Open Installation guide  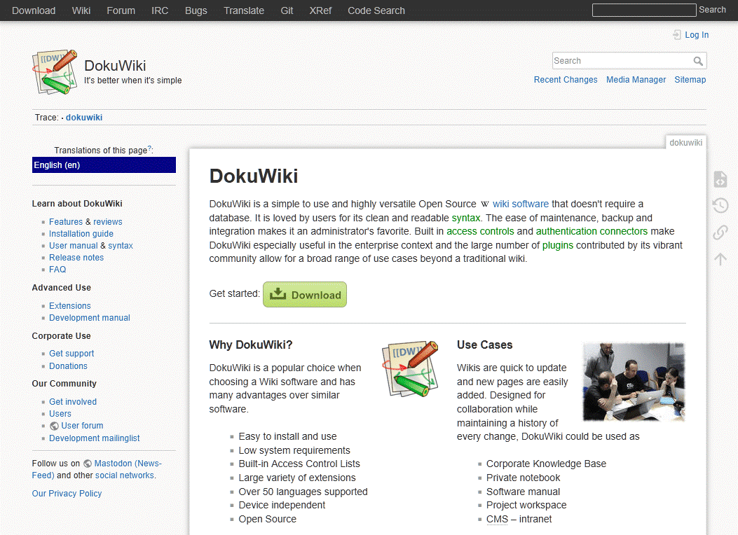point(81,234)
